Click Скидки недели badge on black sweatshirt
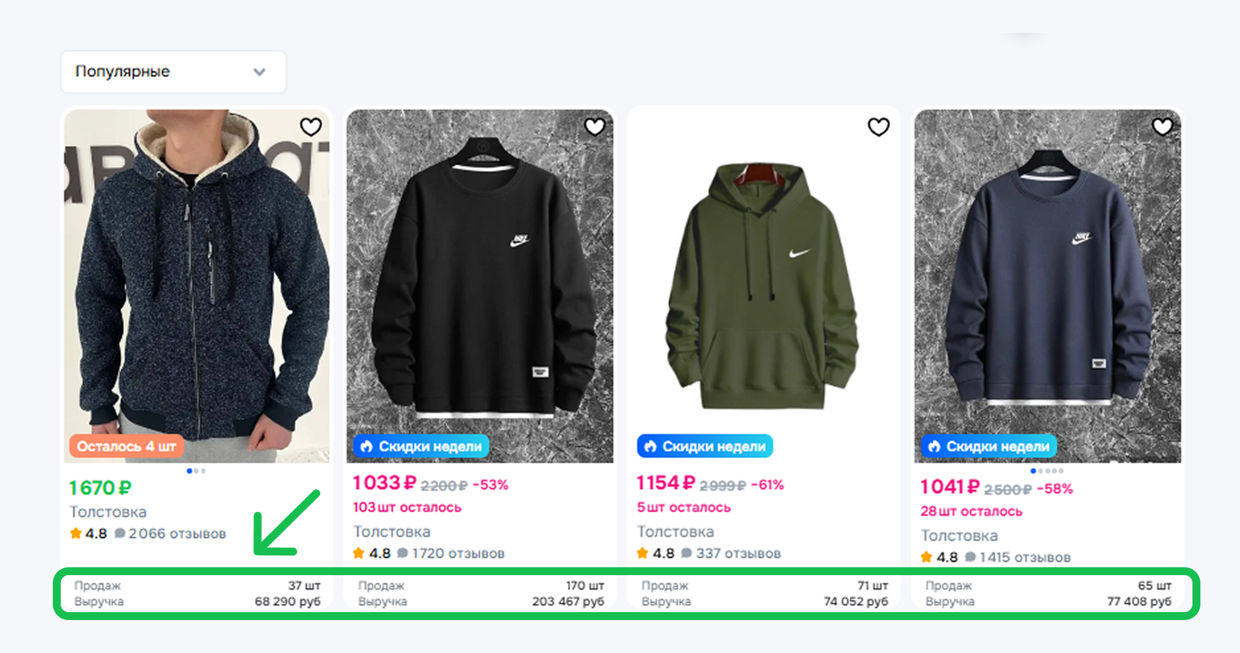This screenshot has height=653, width=1240. click(x=421, y=447)
